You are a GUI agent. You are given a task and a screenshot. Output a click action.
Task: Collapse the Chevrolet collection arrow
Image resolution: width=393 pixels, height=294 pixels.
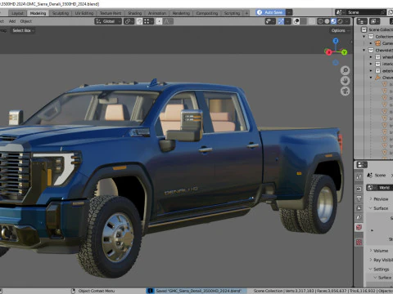point(364,50)
